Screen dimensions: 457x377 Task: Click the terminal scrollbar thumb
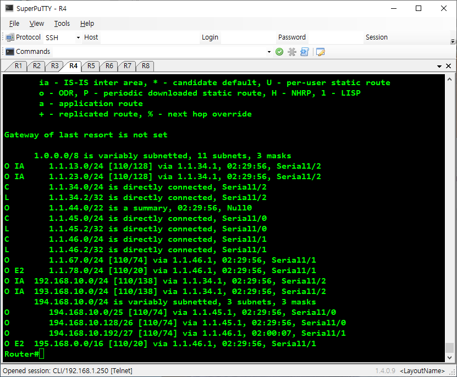pos(449,347)
